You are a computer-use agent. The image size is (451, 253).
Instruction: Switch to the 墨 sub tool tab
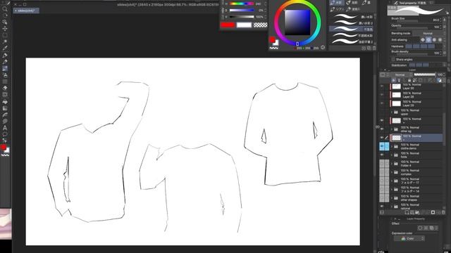tap(367, 3)
